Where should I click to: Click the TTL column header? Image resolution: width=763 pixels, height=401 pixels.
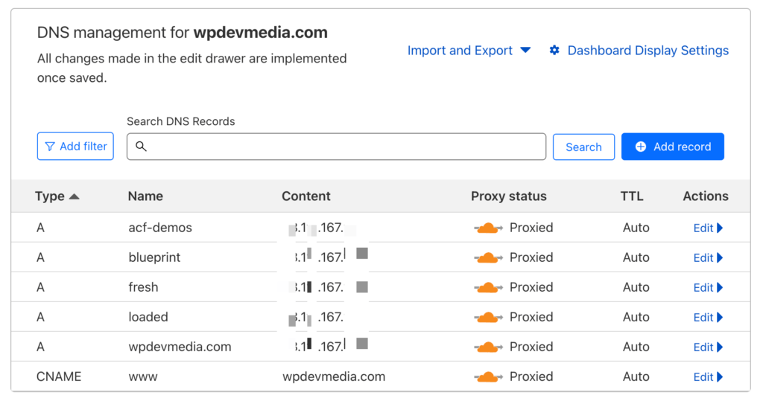click(x=632, y=196)
